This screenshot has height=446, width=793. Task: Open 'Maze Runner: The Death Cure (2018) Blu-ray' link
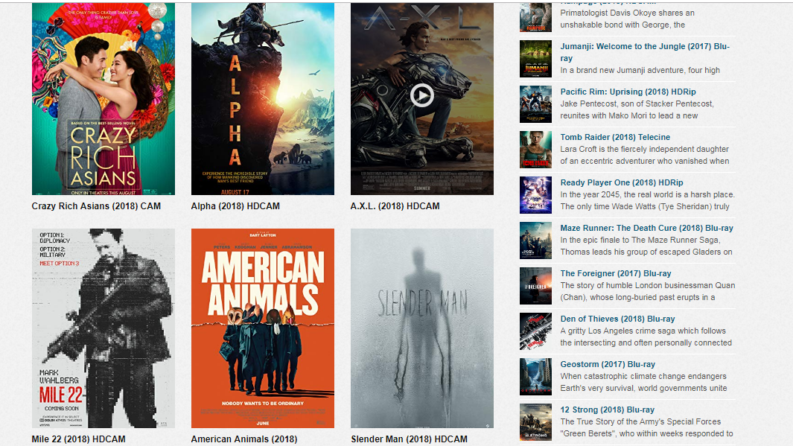pyautogui.click(x=647, y=228)
